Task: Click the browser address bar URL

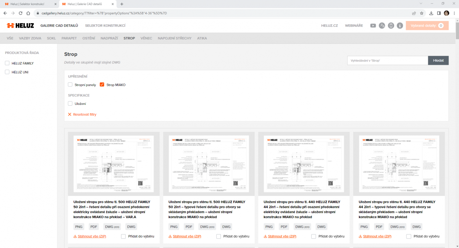Action: coord(104,13)
